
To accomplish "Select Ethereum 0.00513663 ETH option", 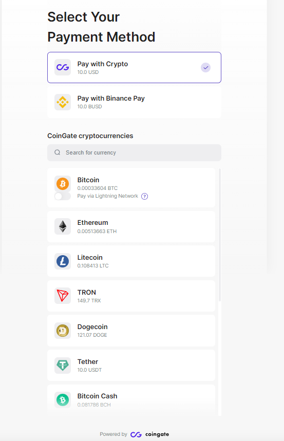I will coord(131,227).
